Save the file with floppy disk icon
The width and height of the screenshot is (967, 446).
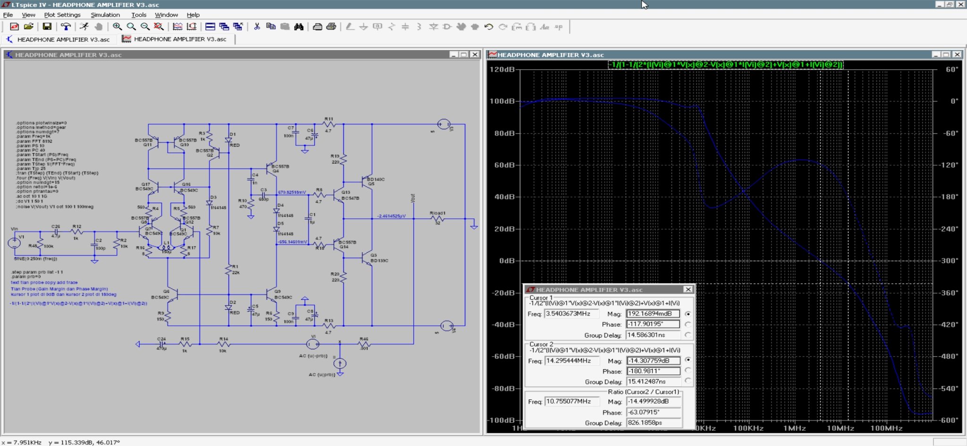pyautogui.click(x=47, y=27)
